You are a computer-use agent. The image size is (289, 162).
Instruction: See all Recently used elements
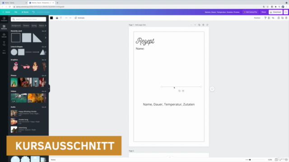click(44, 31)
